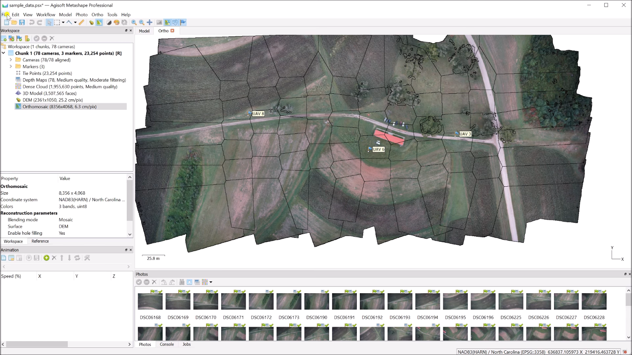Click Add photos icon in Workspace toolbar
This screenshot has width=632, height=355.
[x=11, y=38]
